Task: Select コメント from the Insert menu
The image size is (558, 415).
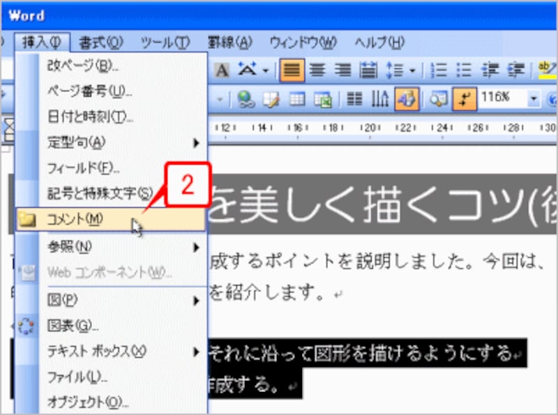Action: pos(77,219)
